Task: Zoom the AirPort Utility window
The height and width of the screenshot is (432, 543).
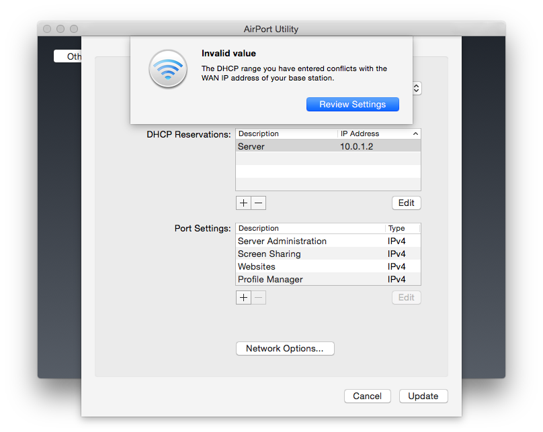Action: tap(74, 29)
